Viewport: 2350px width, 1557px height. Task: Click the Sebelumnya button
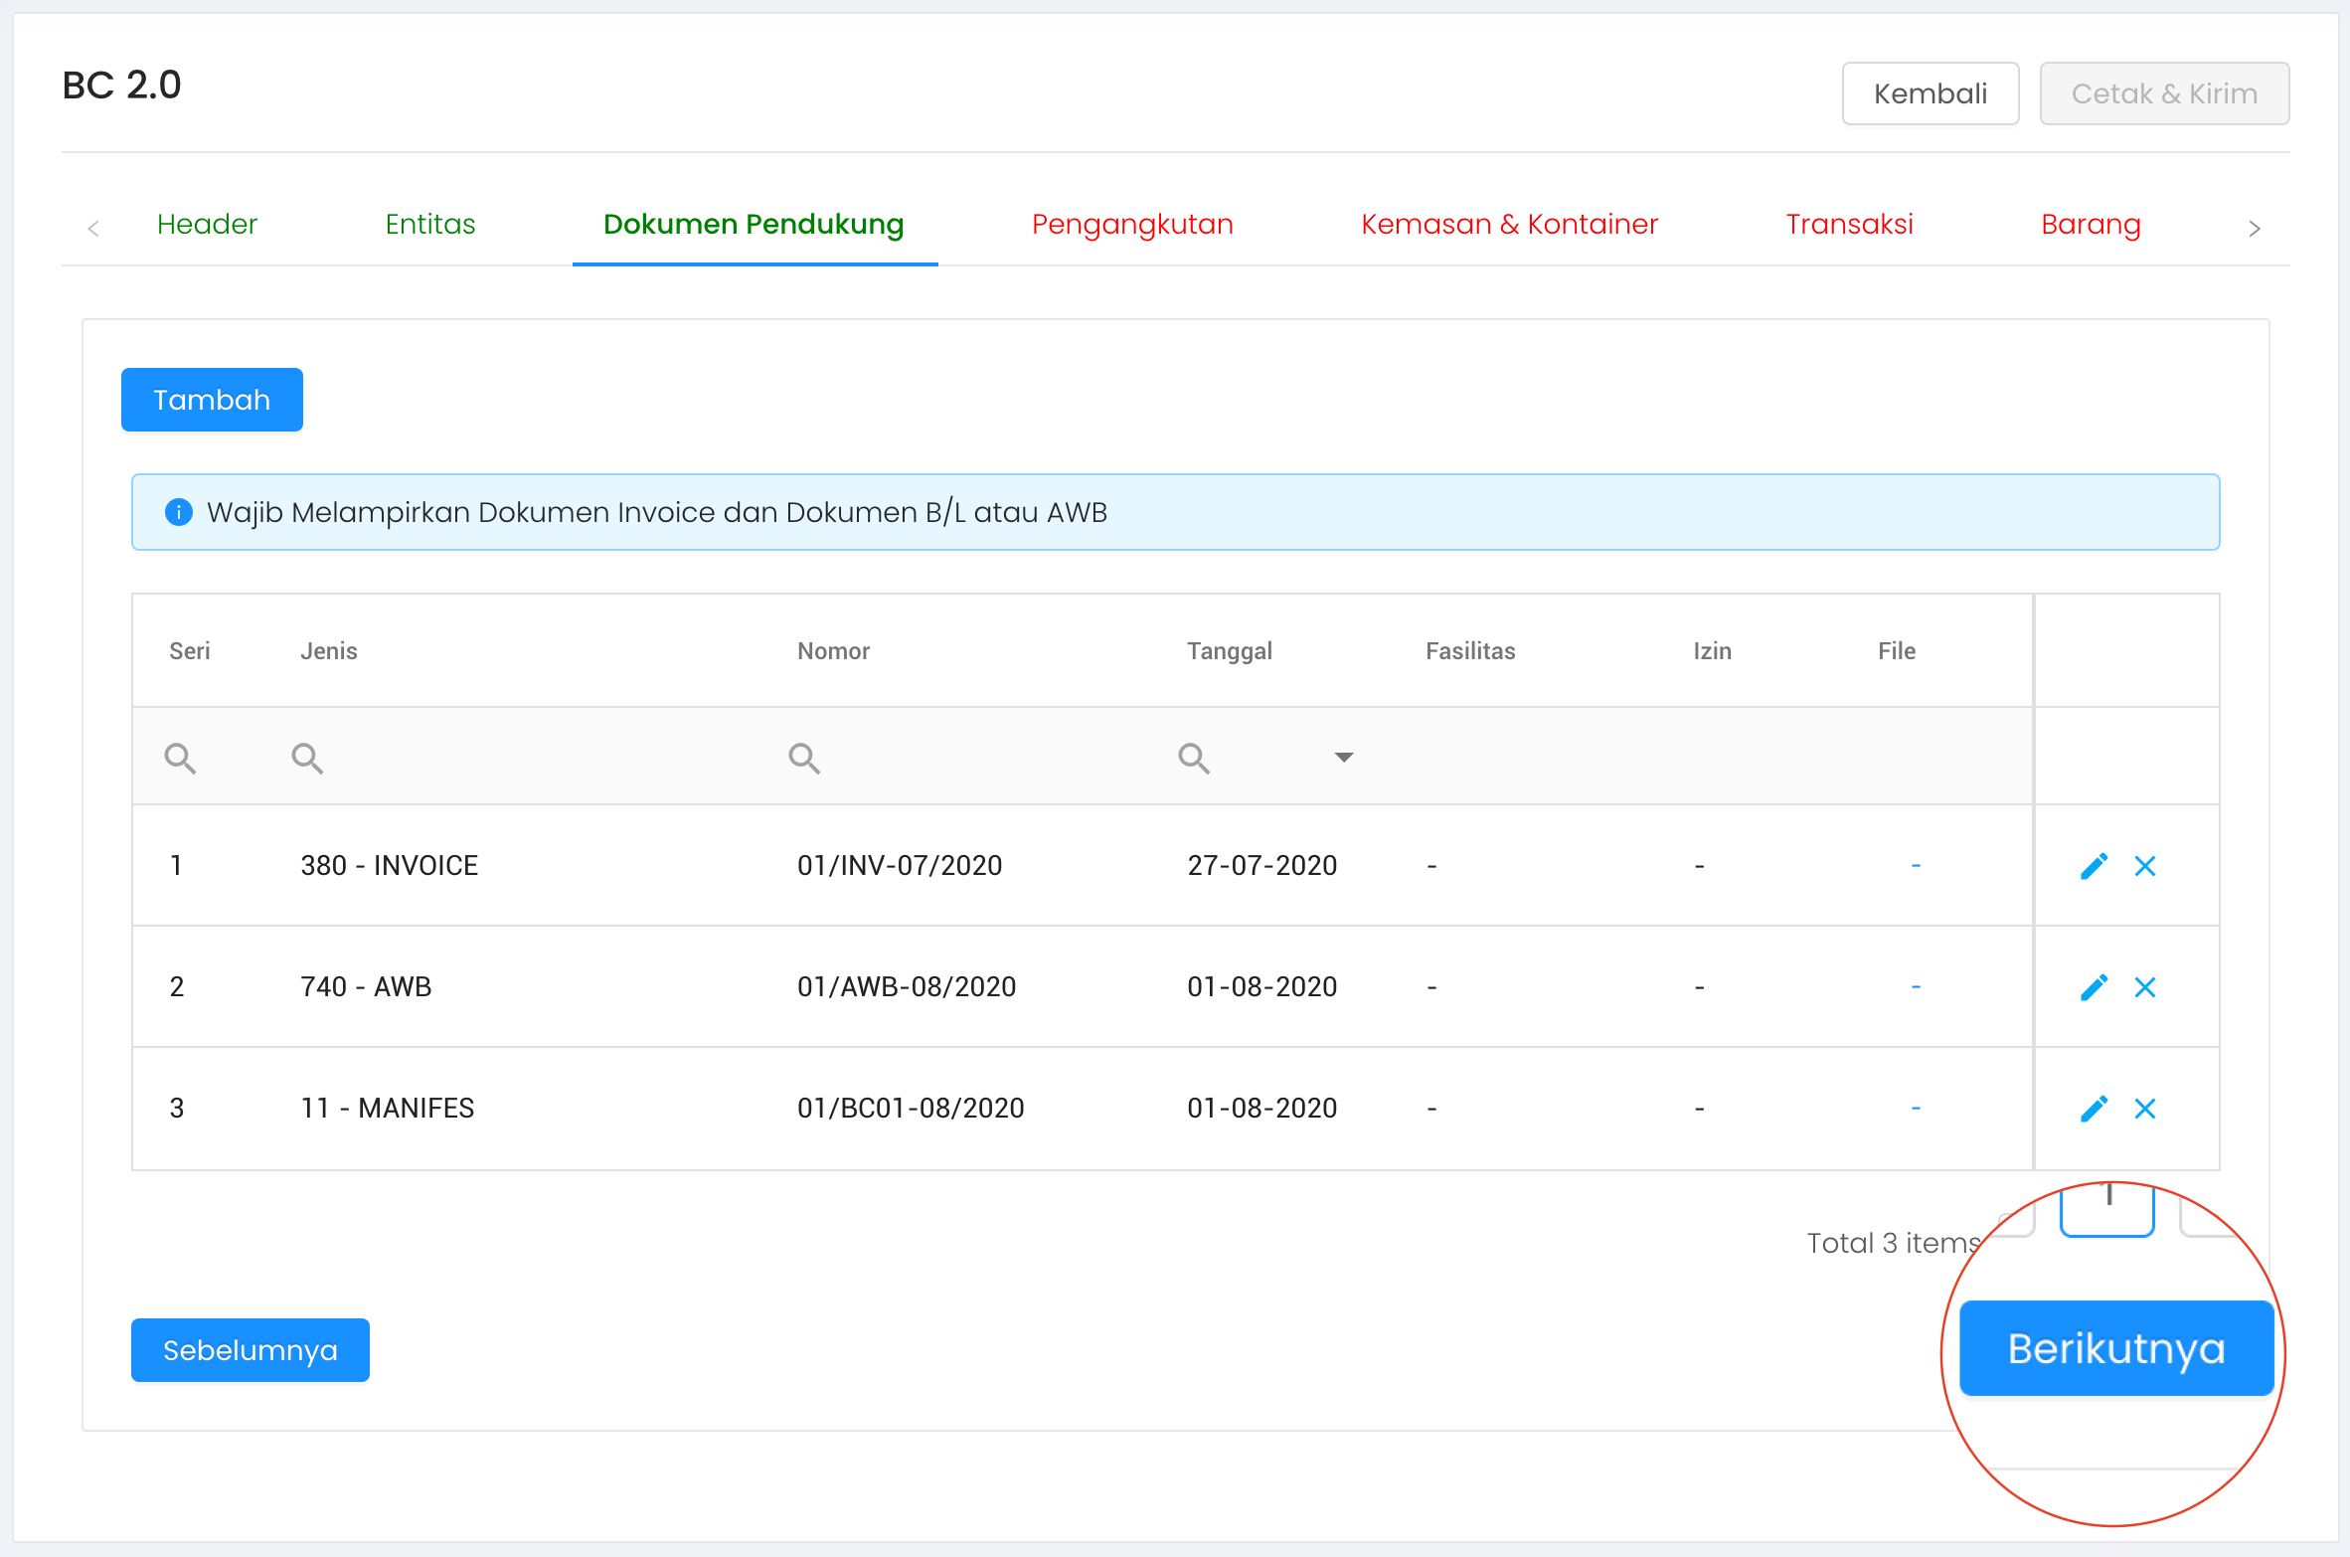point(251,1350)
